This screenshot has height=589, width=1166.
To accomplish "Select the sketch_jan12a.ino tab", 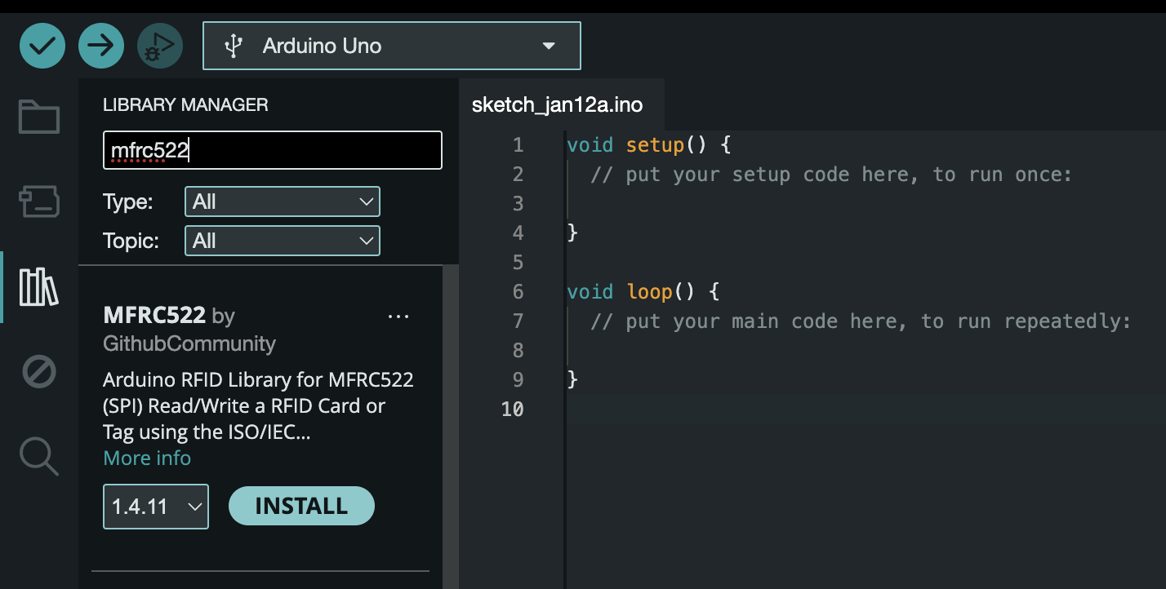I will pos(558,105).
